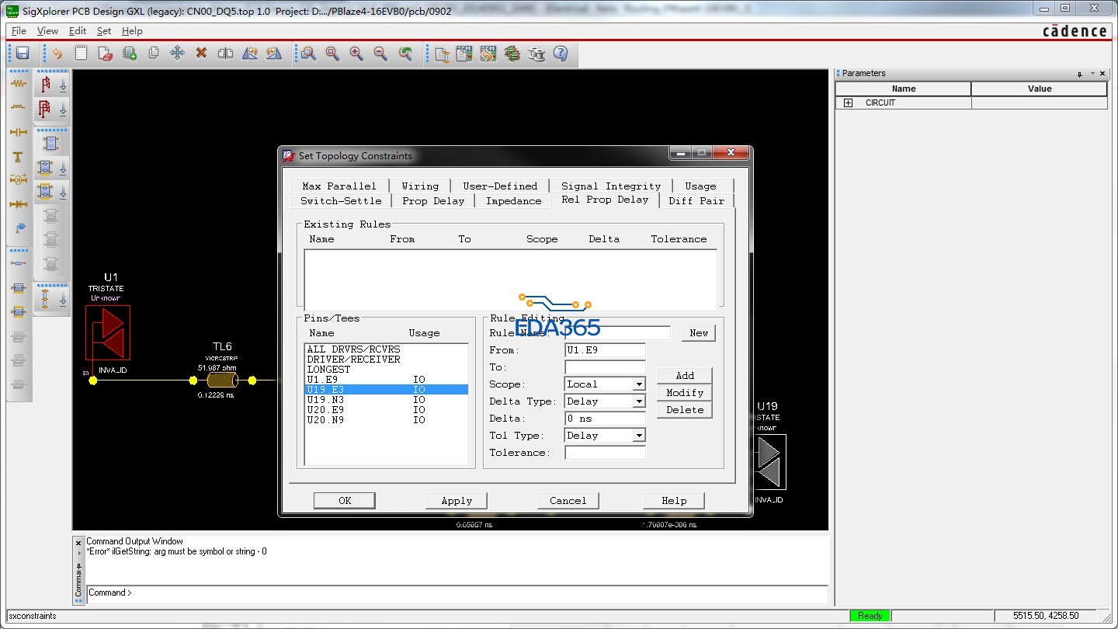The height and width of the screenshot is (629, 1118).
Task: Click the Zoom In magnifier icon
Action: coord(356,54)
